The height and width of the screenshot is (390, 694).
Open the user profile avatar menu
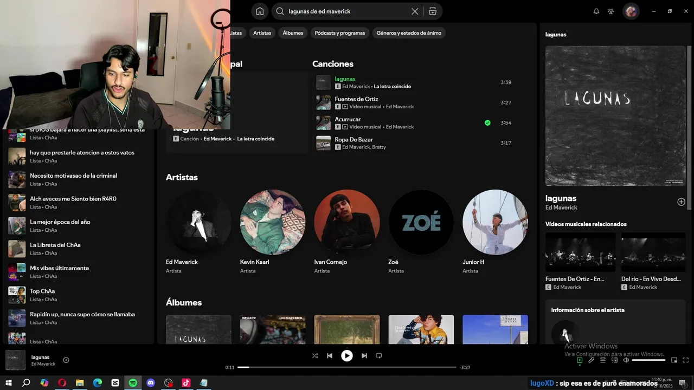pyautogui.click(x=631, y=11)
